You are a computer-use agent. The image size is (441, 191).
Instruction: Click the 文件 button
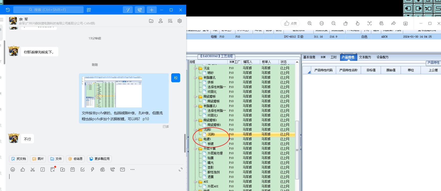[x=56, y=159]
